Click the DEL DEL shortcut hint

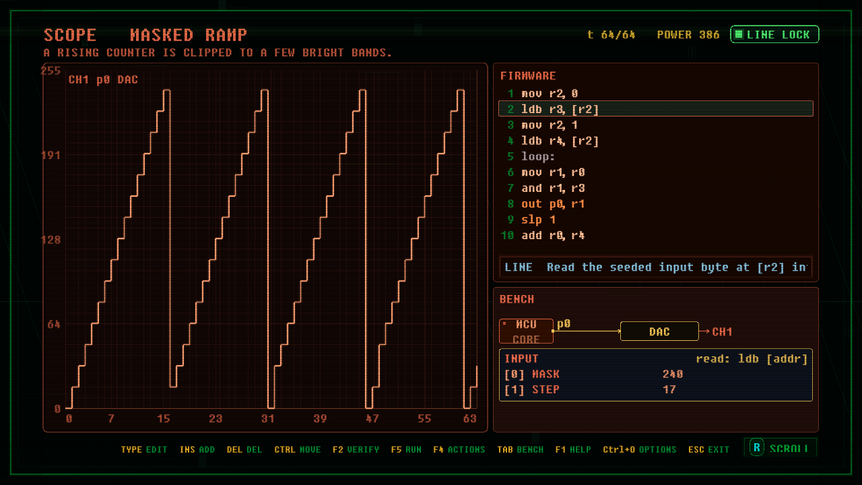(x=244, y=449)
